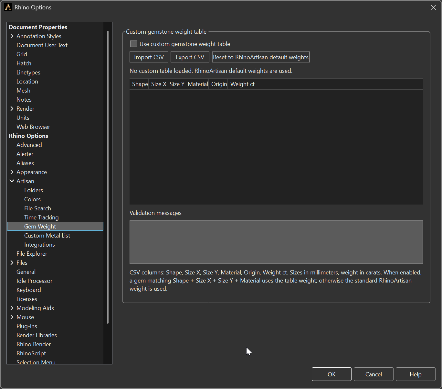Click the Import CSV button
The image size is (442, 389).
pos(149,57)
